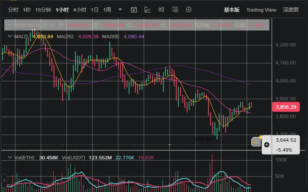Open the hexagon chart settings icon
The width and height of the screenshot is (308, 192).
189,9
